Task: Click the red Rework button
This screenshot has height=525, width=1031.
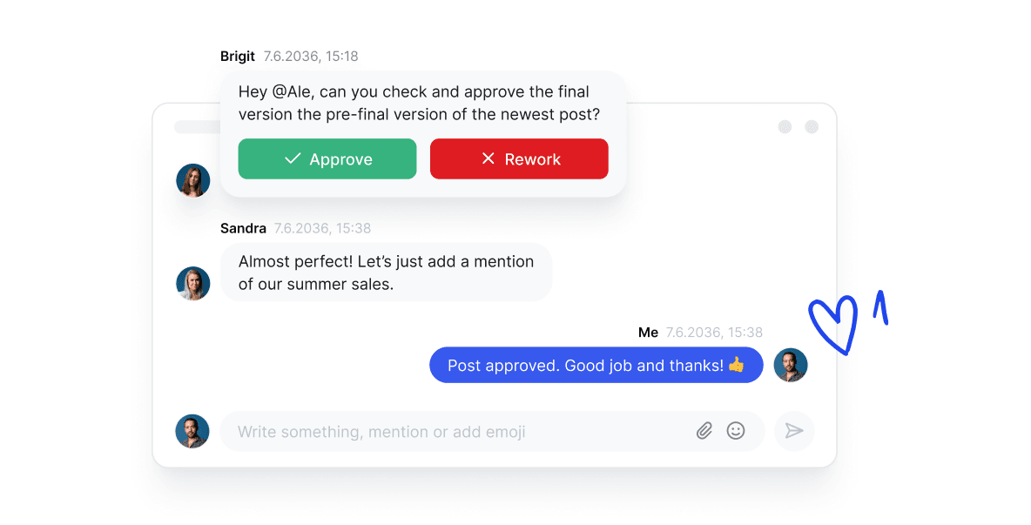Action: 519,158
